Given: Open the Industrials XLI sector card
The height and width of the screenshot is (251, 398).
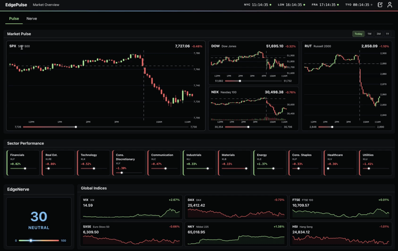Looking at the screenshot, I should 199,163.
